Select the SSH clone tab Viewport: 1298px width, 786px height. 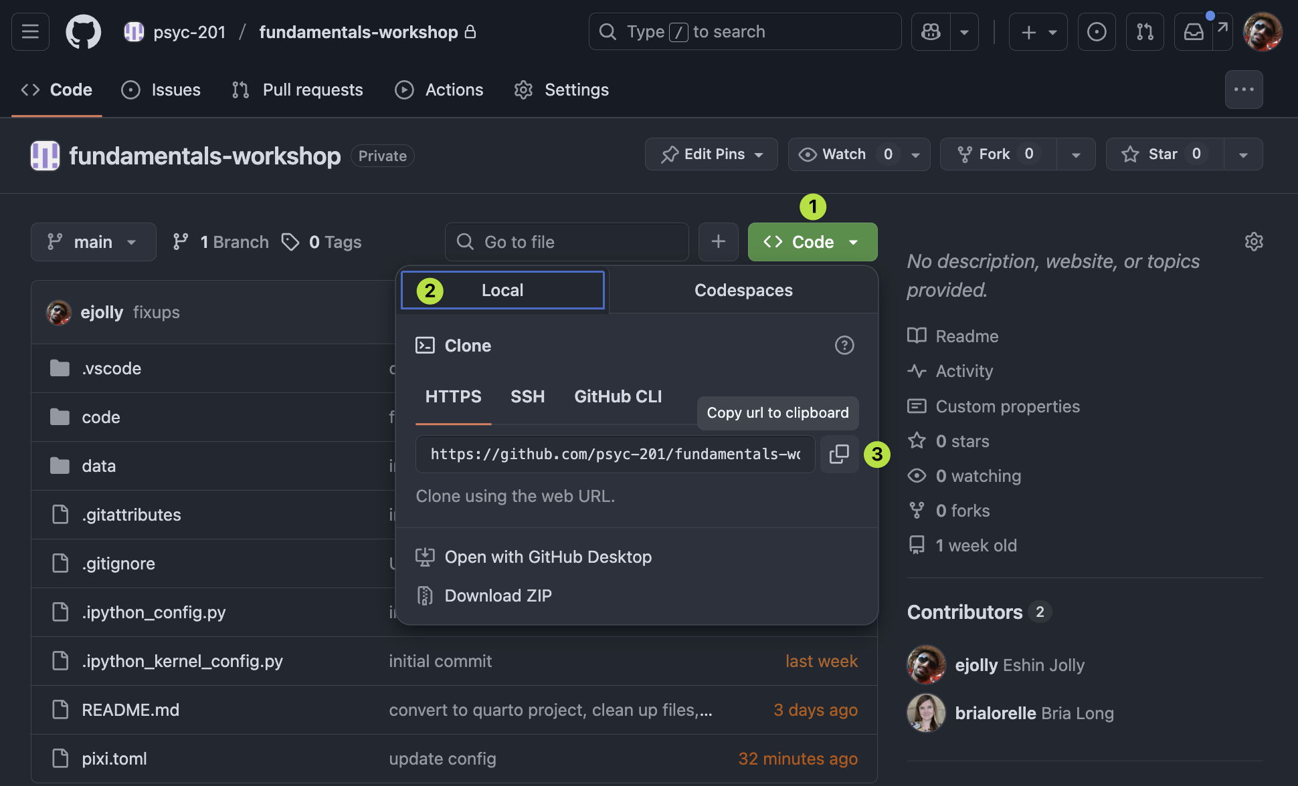pos(527,396)
